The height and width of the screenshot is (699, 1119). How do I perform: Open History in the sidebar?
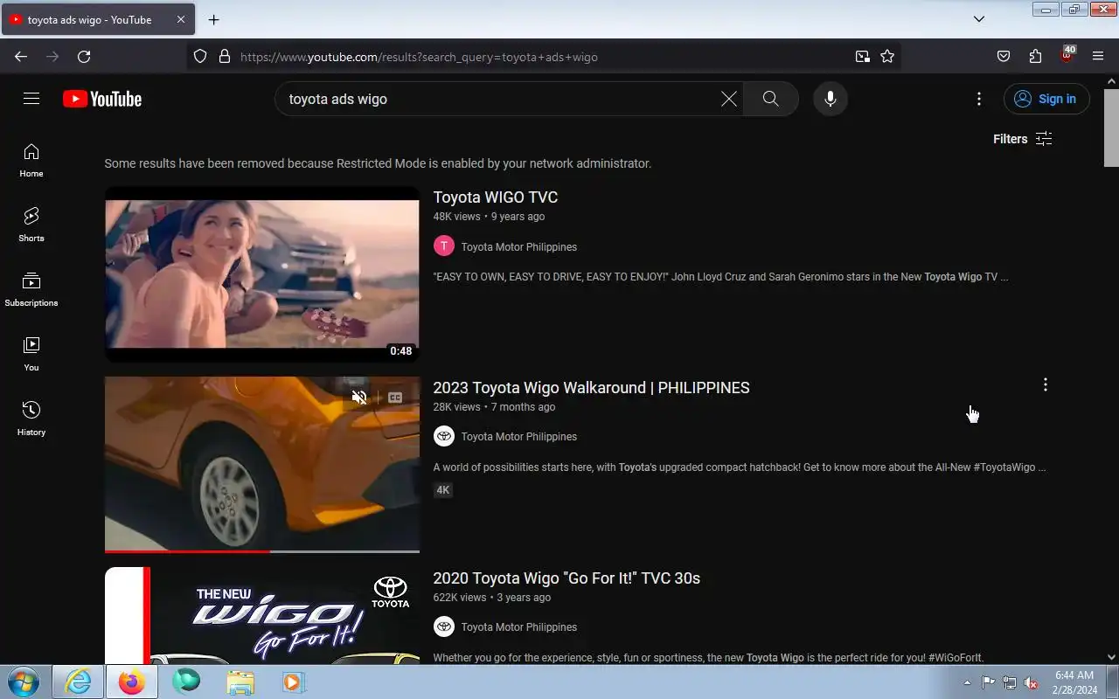tap(31, 419)
